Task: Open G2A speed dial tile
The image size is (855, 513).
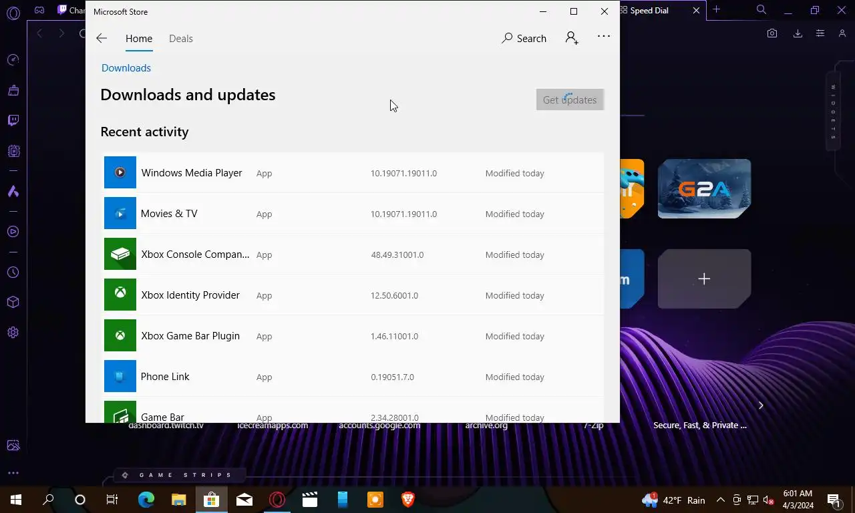Action: [704, 188]
